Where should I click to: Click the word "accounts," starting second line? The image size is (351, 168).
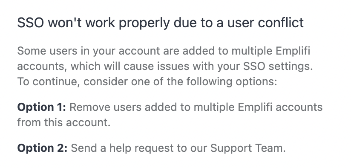(x=42, y=67)
